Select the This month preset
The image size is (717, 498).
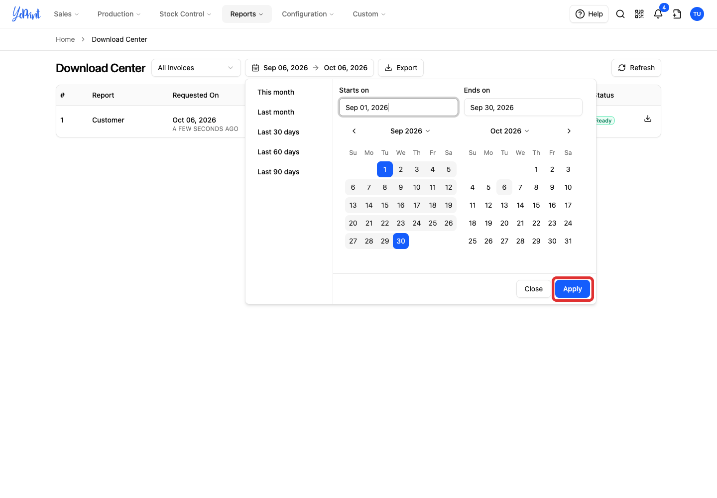[x=276, y=92]
